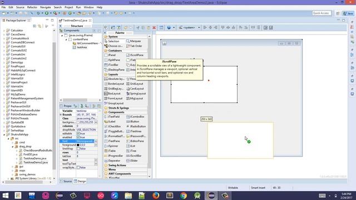Image resolution: width=356 pixels, height=200 pixels.
Task: Pick JLabel from Components palette
Action: (110, 122)
